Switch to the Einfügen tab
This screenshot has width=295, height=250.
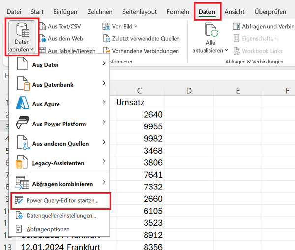(65, 12)
